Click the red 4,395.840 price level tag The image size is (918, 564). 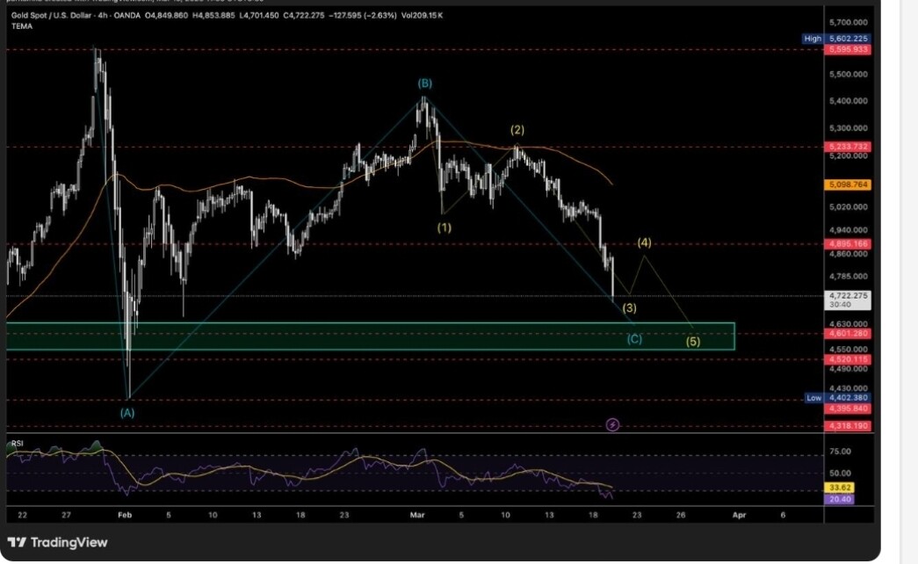tap(848, 409)
